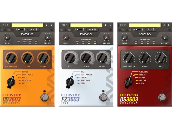Screen dimensions: 172x129
Task: Select VINTAGE mode on FZ3603 Fuzz
Action: pyautogui.click(x=86, y=80)
